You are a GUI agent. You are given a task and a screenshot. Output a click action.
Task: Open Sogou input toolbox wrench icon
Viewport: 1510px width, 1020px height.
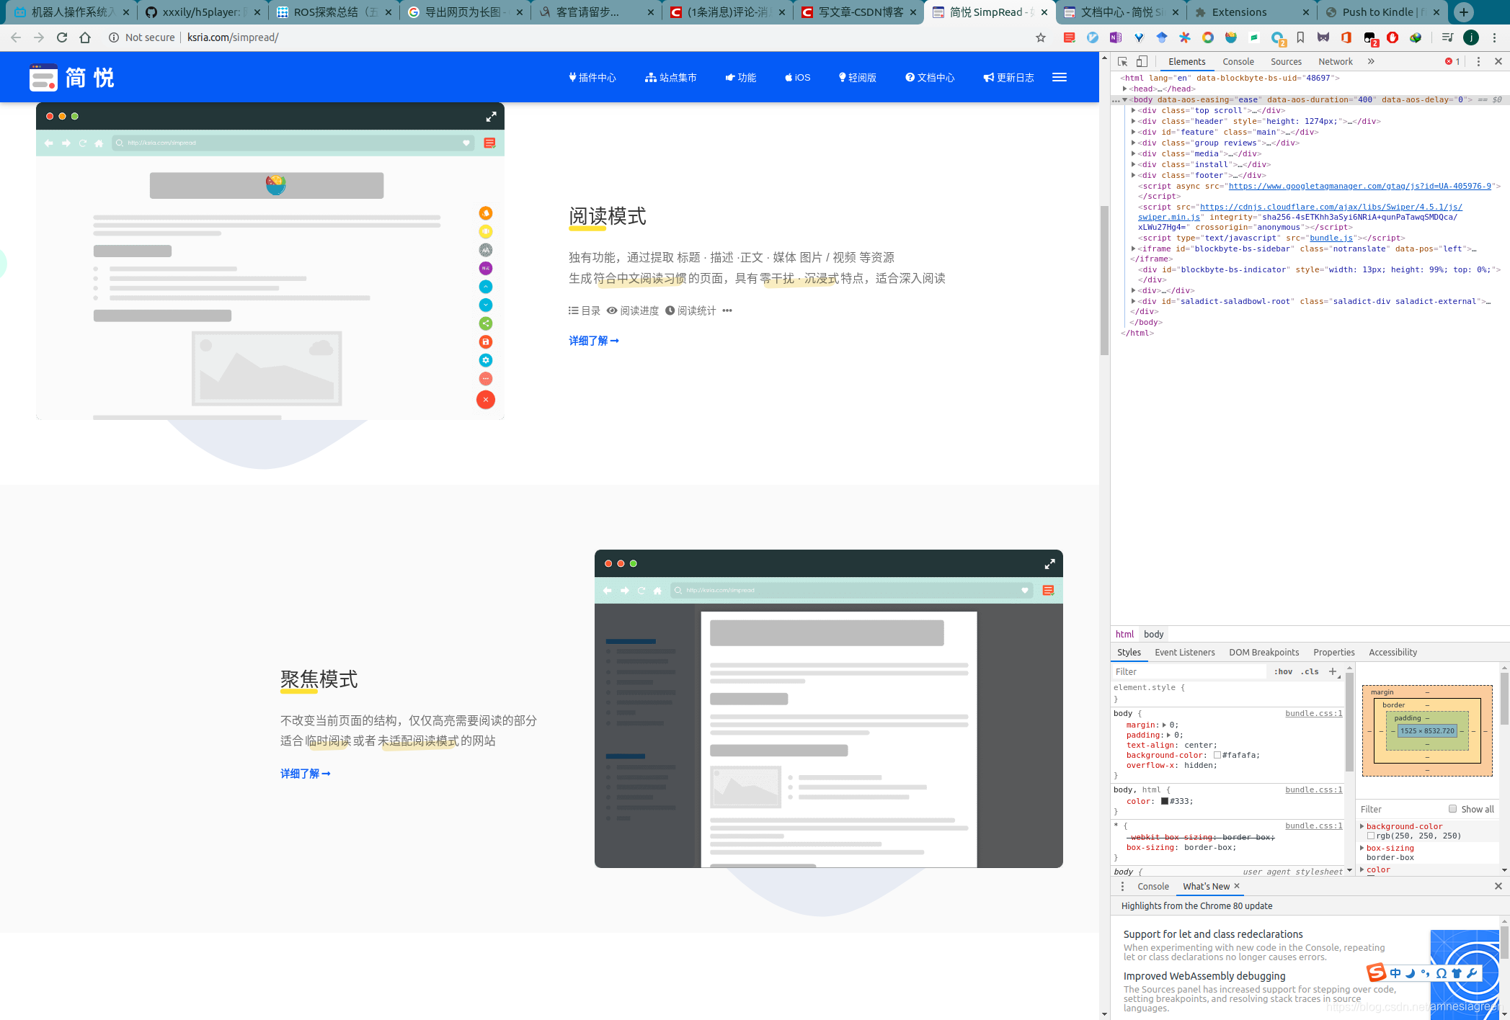tap(1472, 973)
